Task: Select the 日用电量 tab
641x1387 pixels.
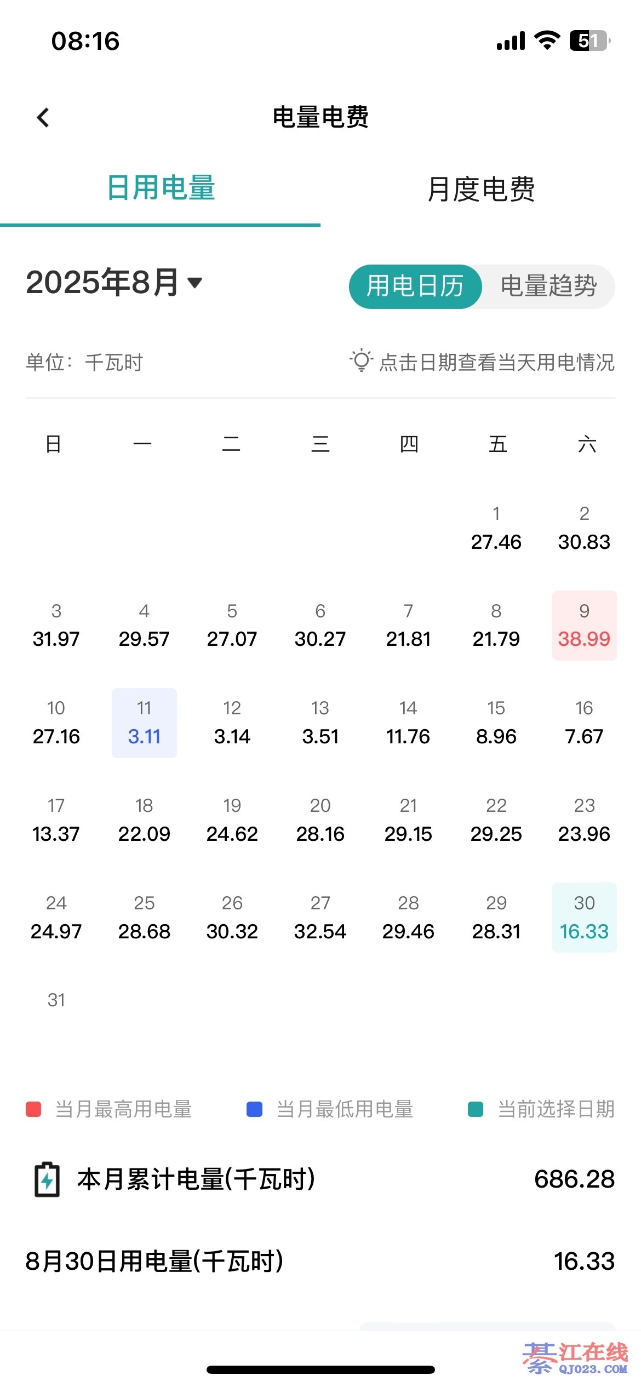Action: pos(161,188)
